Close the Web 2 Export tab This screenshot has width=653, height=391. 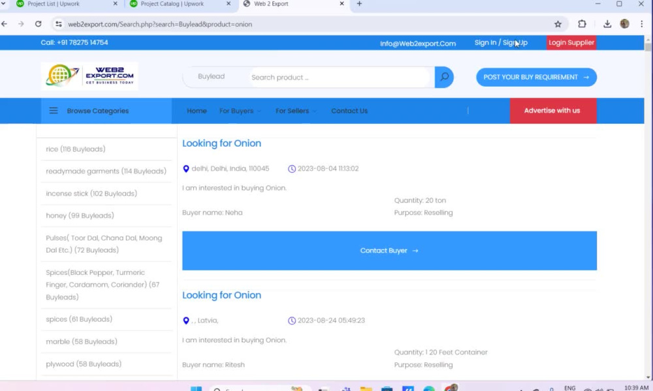click(342, 4)
